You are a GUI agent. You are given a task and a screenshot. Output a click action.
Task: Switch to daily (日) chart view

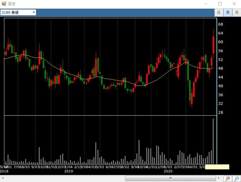click(219, 12)
